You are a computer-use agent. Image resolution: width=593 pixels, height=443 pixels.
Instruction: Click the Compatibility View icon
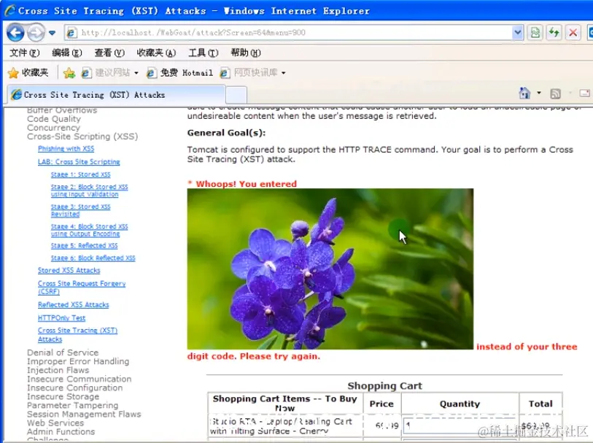coord(535,33)
